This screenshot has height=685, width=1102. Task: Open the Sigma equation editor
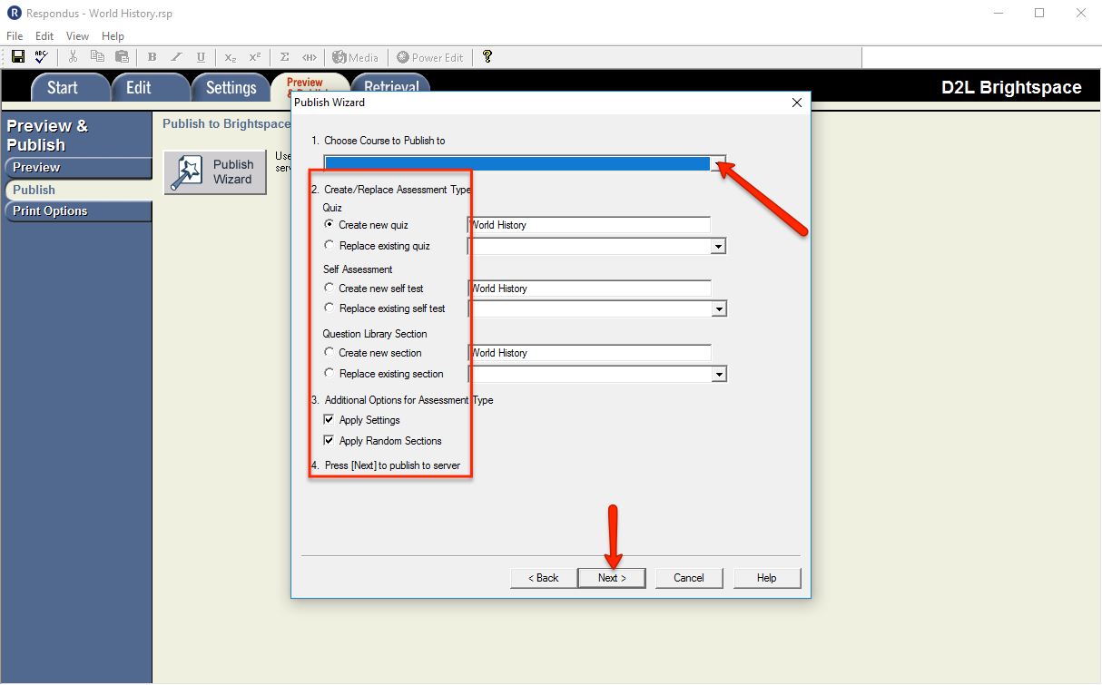pos(285,57)
